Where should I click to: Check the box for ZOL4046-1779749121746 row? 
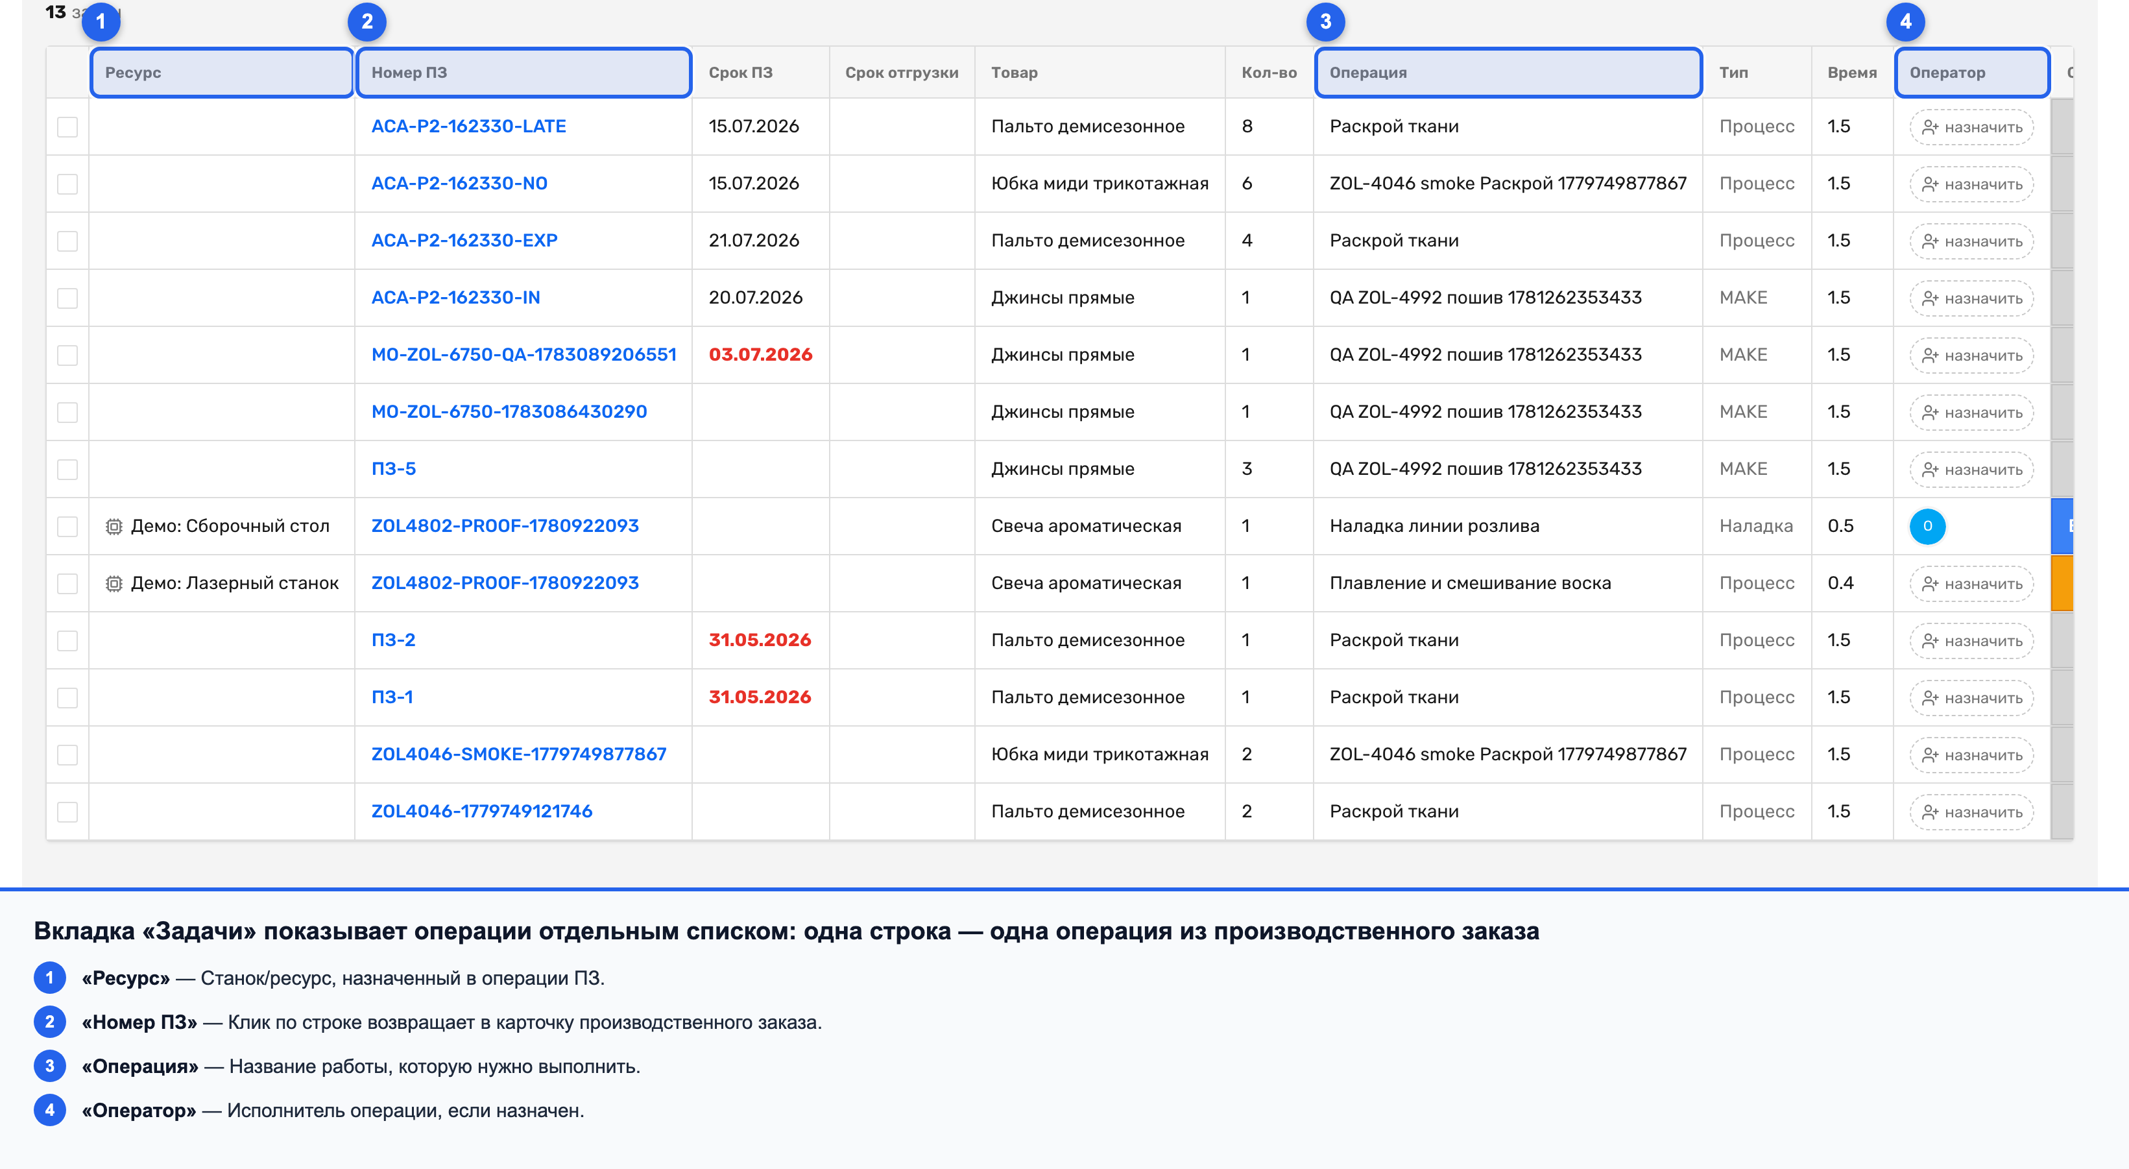67,812
